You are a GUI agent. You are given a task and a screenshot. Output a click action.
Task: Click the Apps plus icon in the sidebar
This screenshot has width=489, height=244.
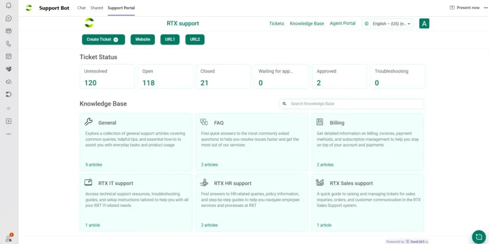pyautogui.click(x=9, y=121)
